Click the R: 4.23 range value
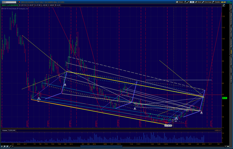The image size is (233, 149). [x=58, y=5]
